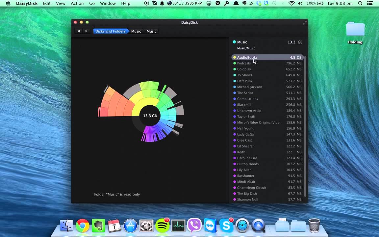Launch Google Chrome from the dock
The height and width of the screenshot is (237, 379).
click(x=82, y=225)
